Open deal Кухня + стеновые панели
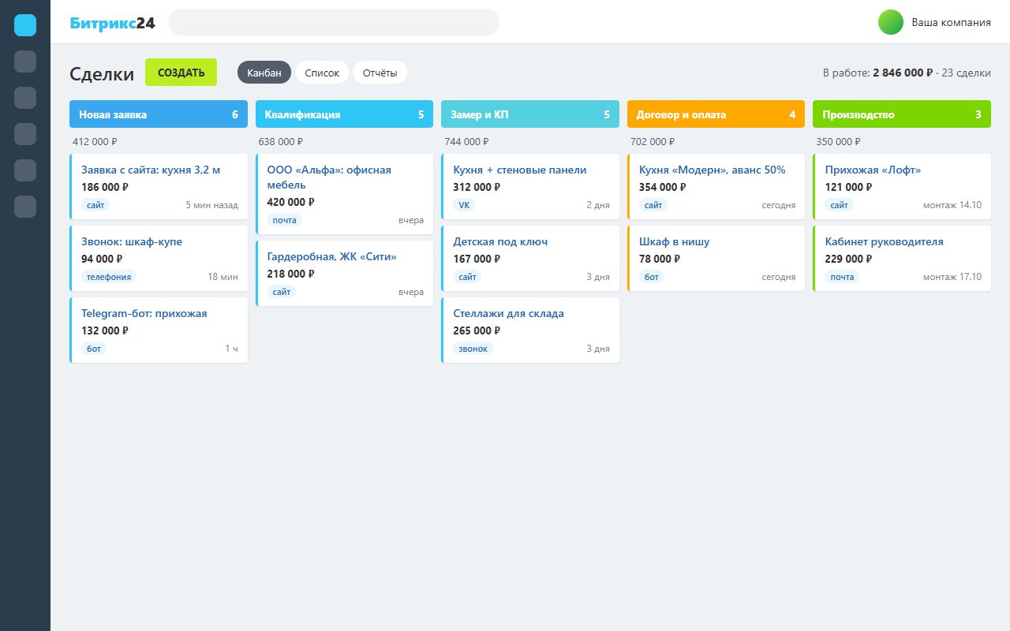 pos(530,186)
